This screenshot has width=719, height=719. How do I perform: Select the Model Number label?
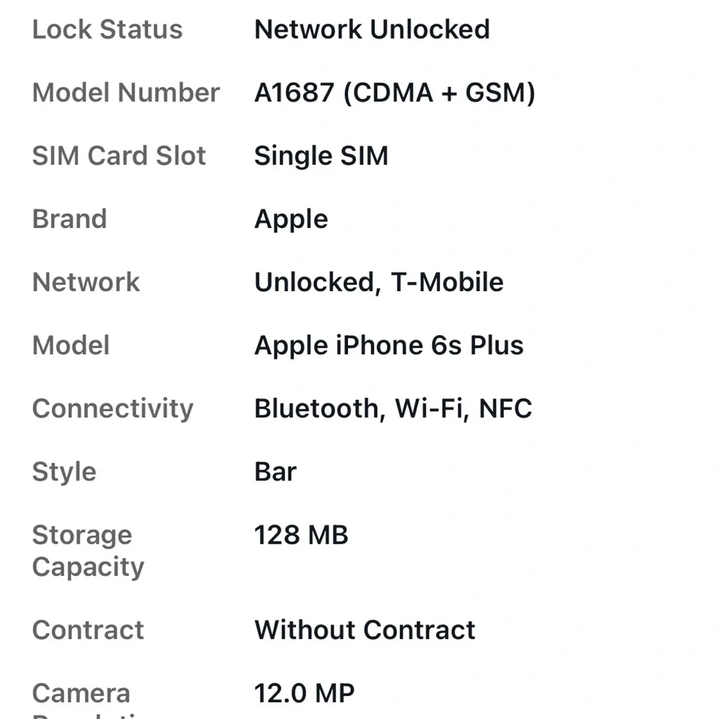tap(126, 93)
